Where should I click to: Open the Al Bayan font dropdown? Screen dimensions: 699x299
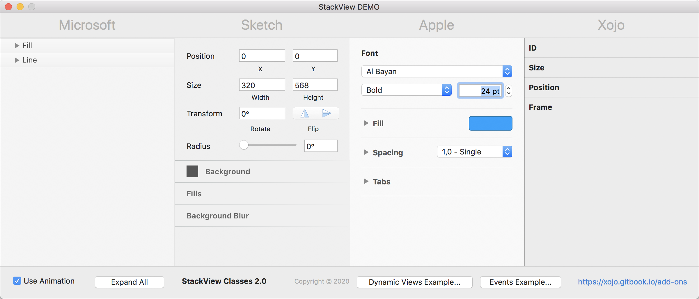coord(437,72)
